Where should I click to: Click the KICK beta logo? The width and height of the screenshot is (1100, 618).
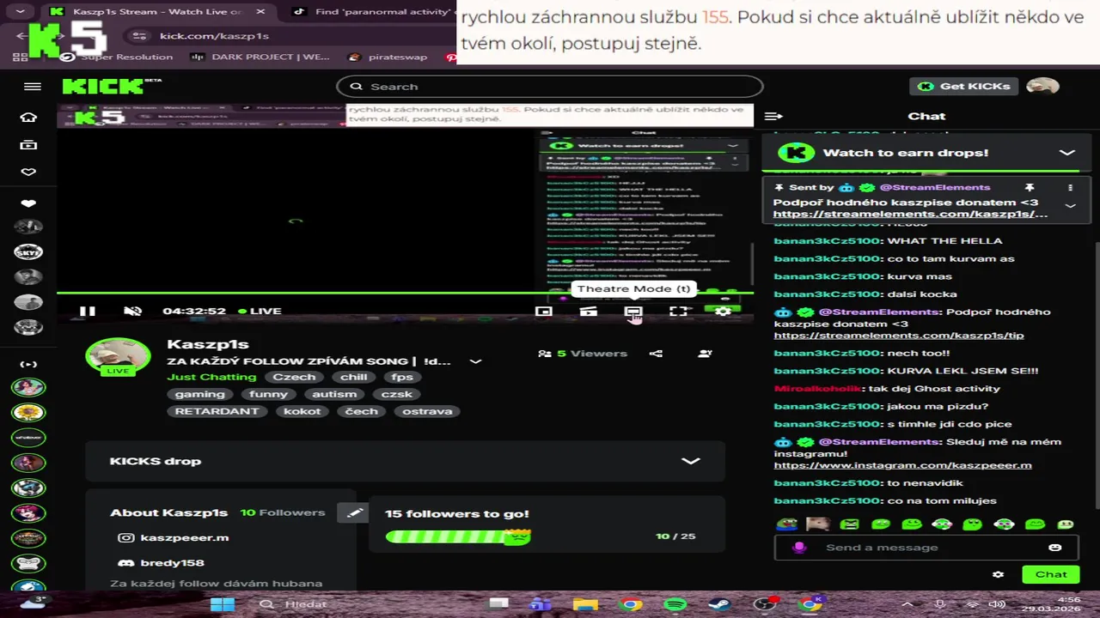click(x=112, y=86)
